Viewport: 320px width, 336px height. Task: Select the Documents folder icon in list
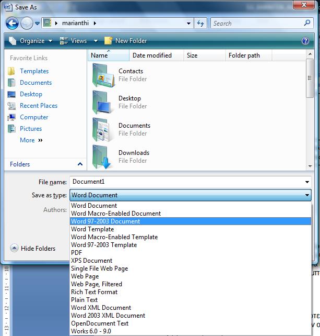click(102, 130)
